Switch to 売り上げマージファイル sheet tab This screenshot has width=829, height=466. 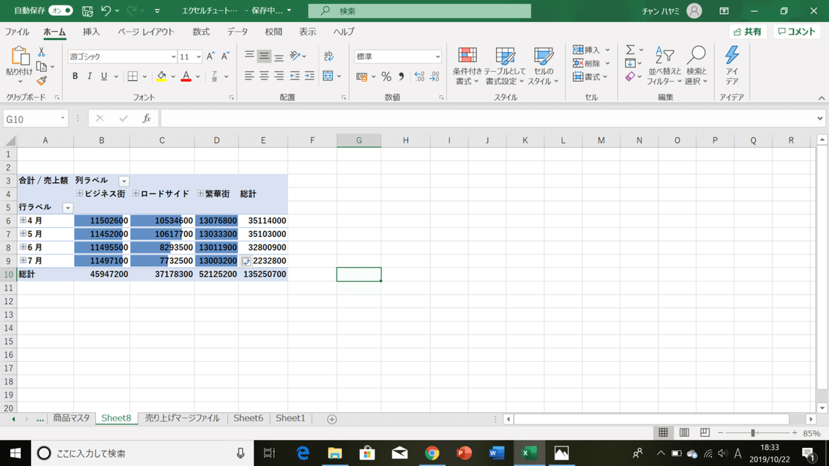tap(182, 418)
